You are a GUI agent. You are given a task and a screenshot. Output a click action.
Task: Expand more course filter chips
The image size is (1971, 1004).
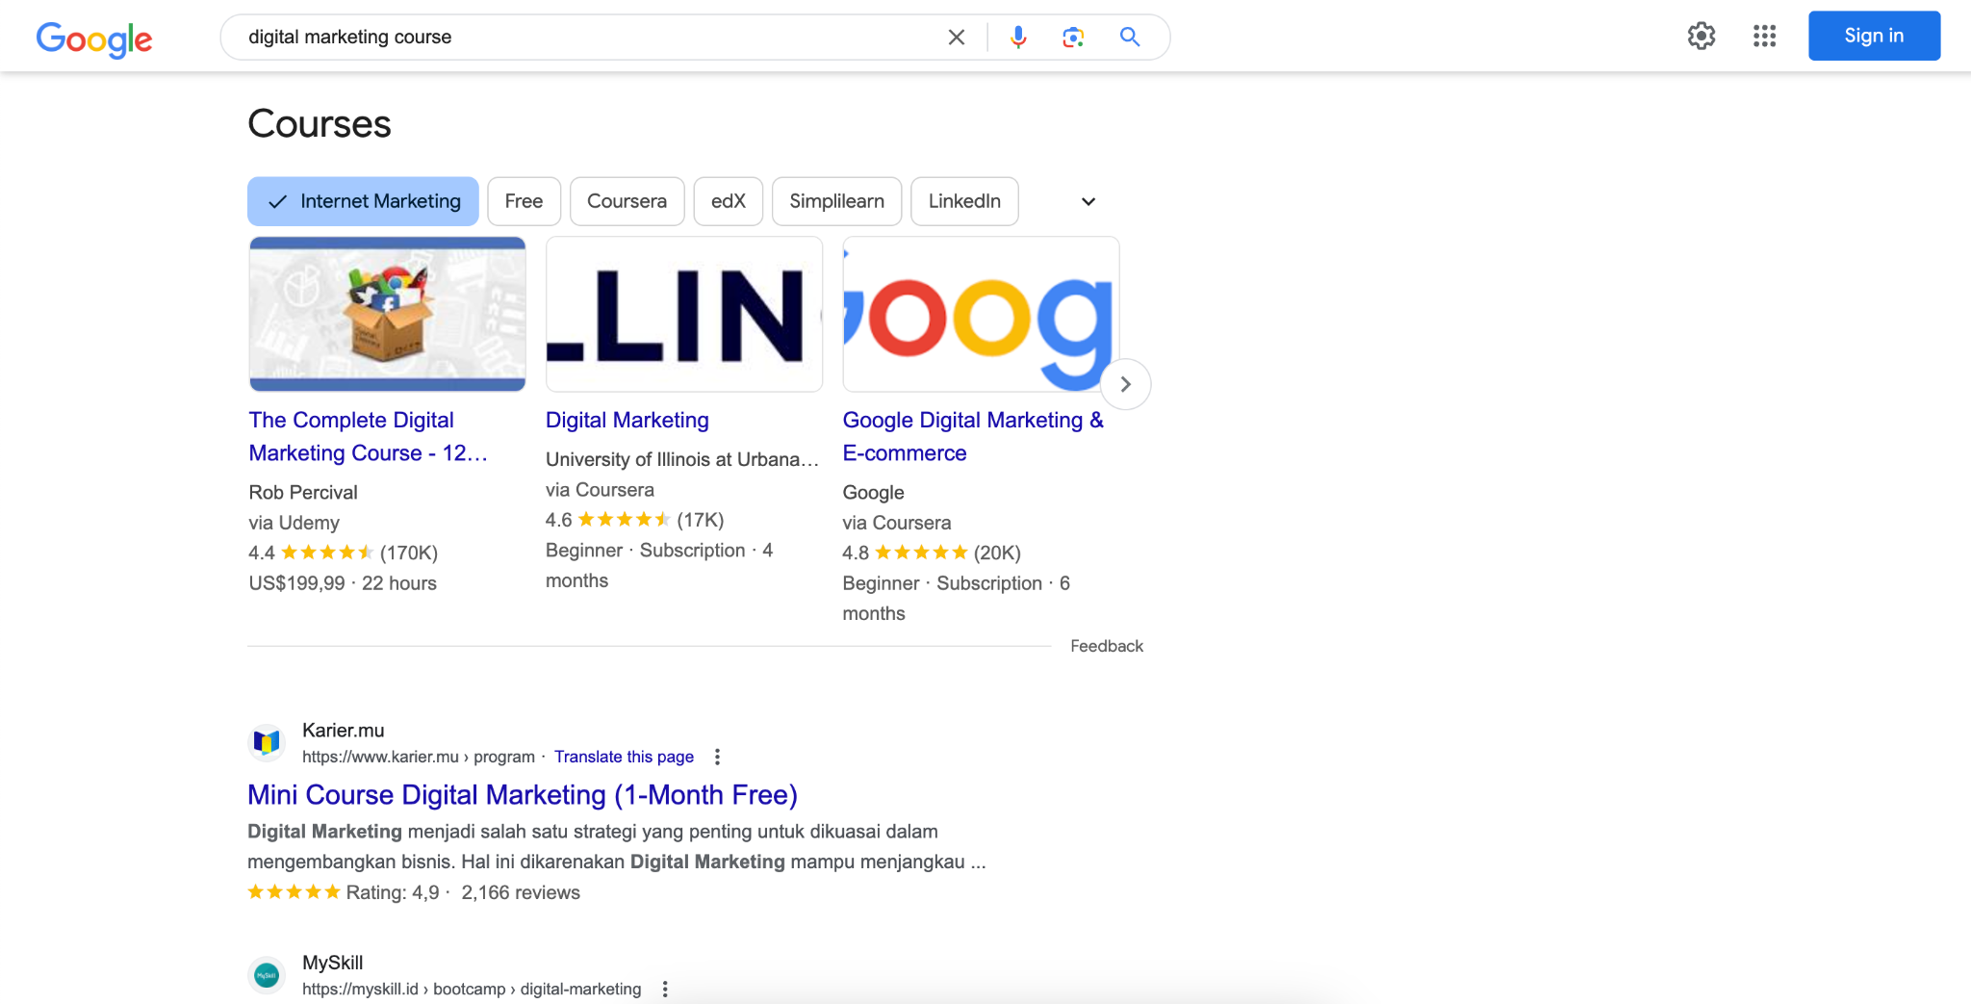click(x=1088, y=201)
